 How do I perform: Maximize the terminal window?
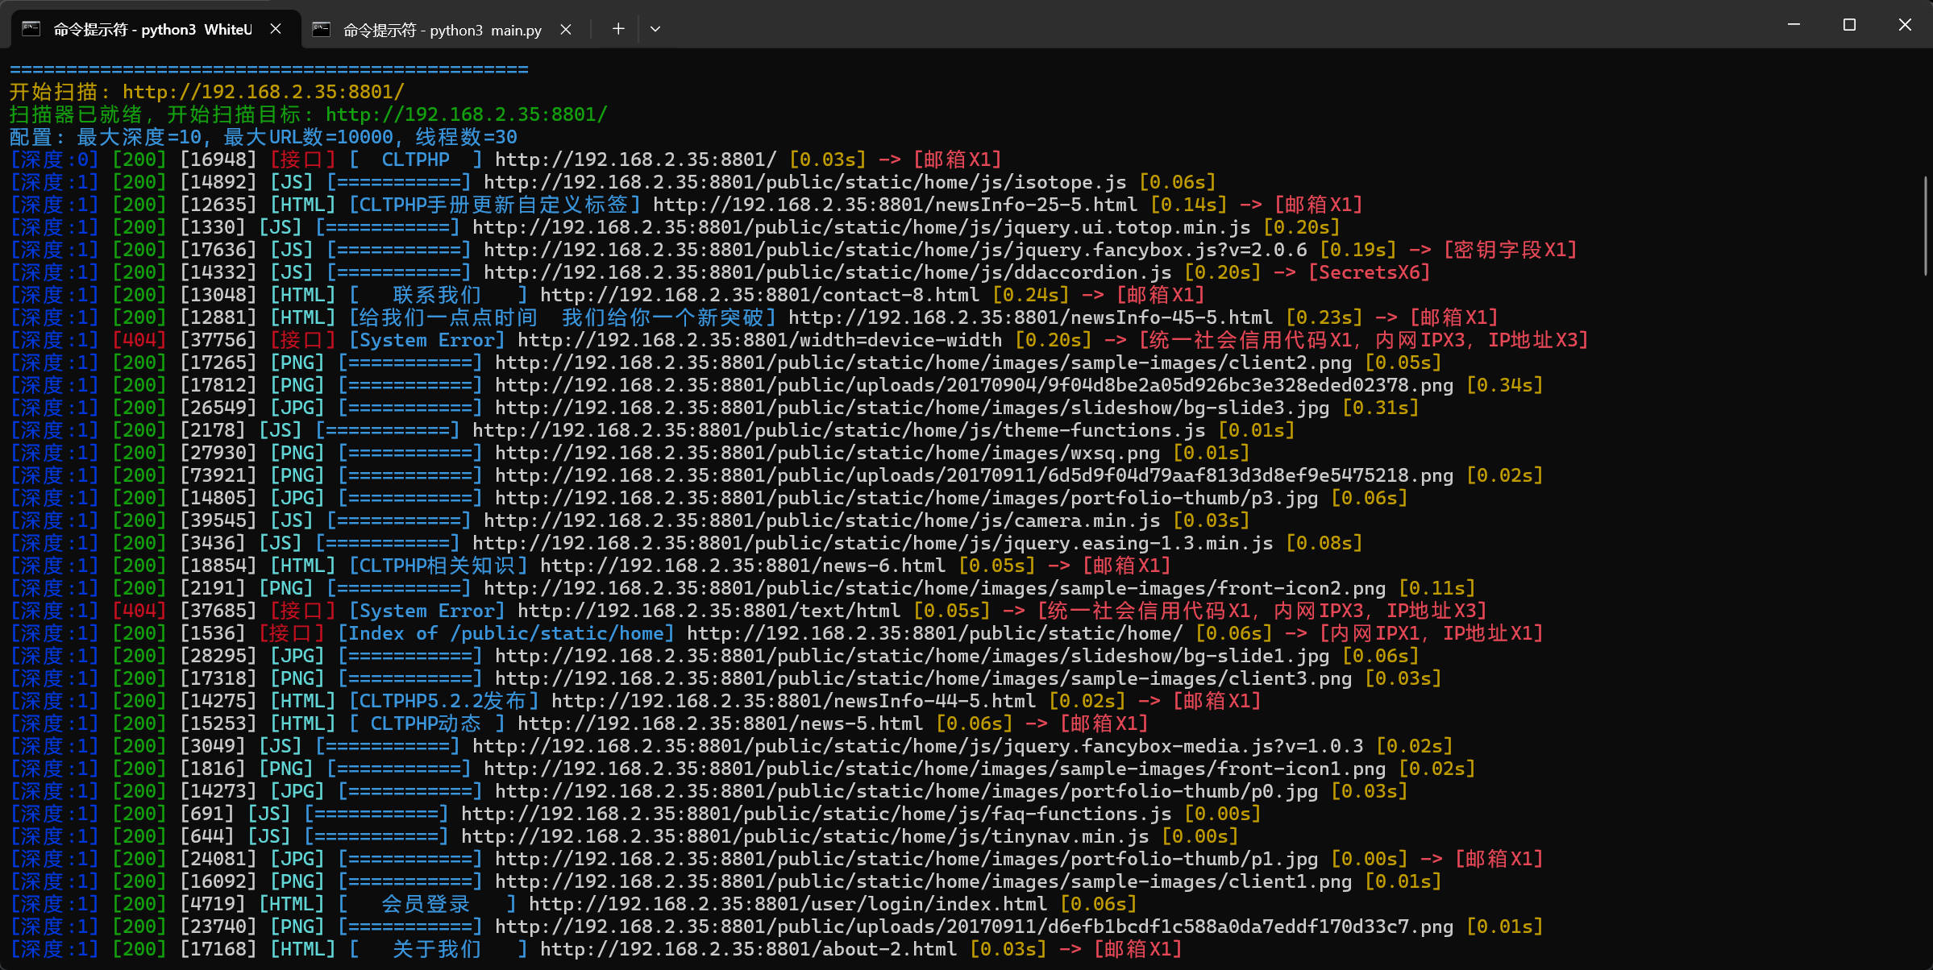tap(1849, 25)
